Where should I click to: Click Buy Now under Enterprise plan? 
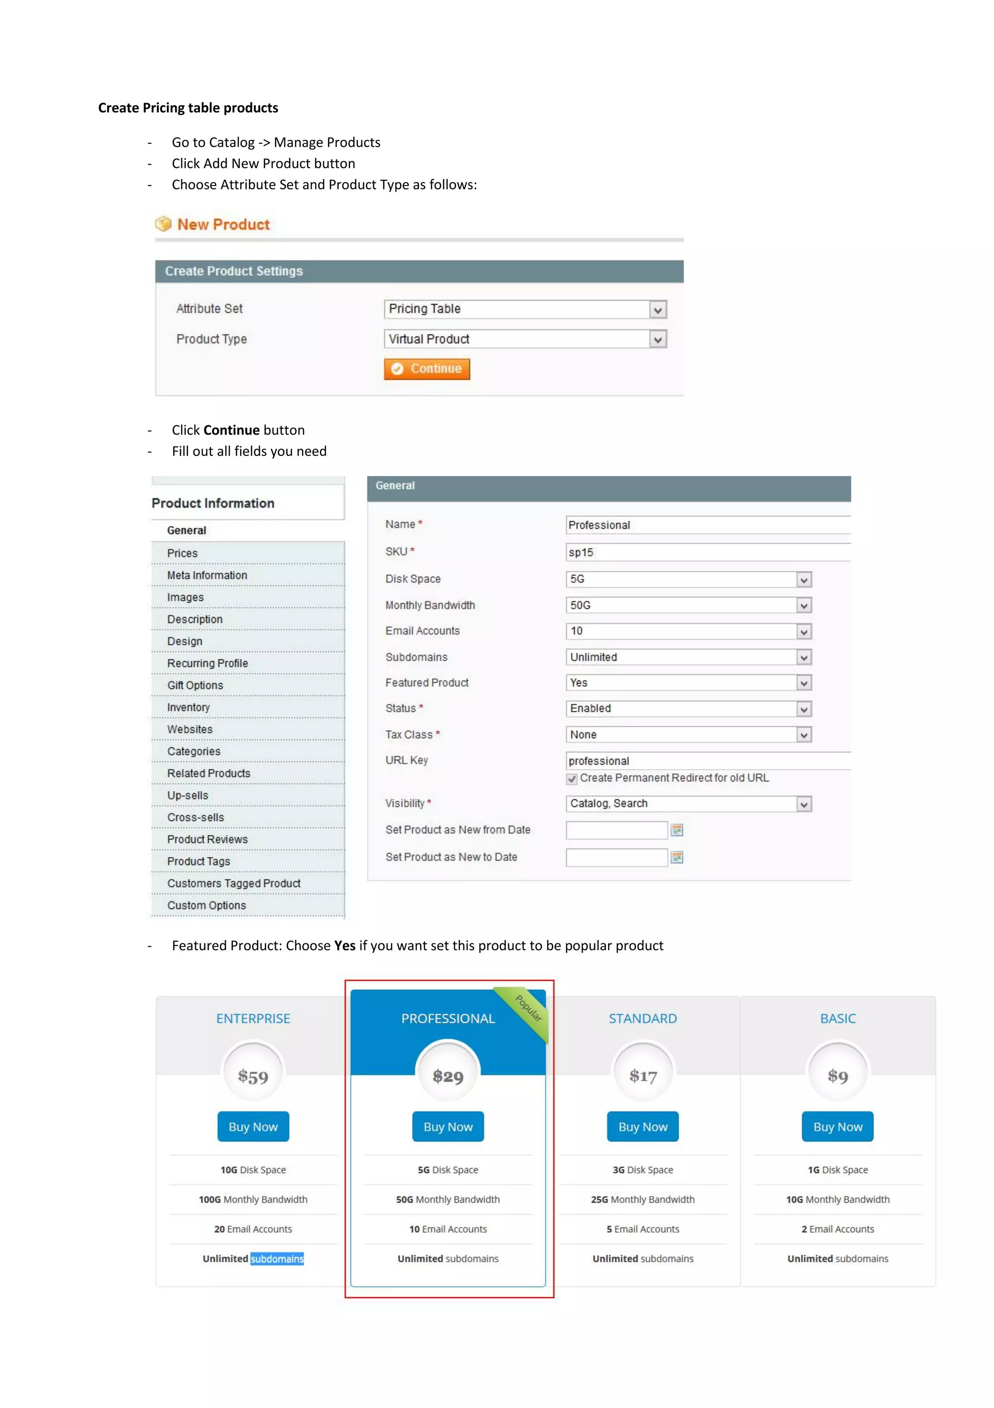point(253,1126)
